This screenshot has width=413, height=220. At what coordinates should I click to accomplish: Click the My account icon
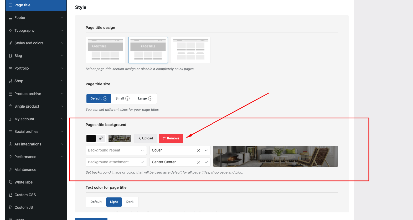(11, 119)
